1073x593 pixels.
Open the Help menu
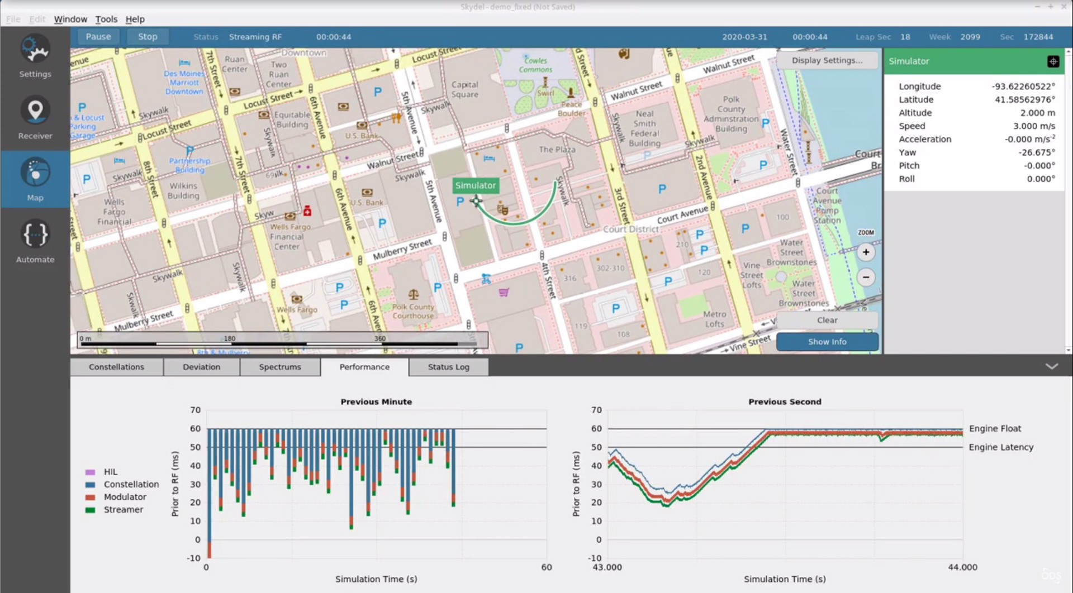point(135,19)
